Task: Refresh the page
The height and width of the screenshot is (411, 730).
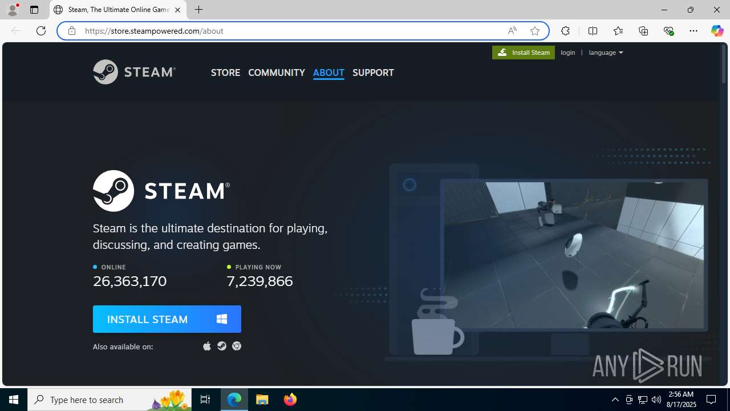Action: click(x=41, y=31)
